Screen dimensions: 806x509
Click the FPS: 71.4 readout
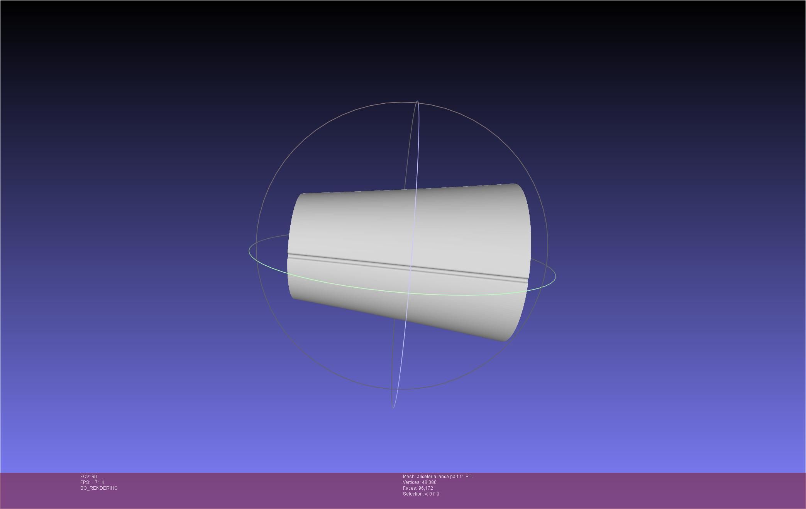tap(92, 482)
